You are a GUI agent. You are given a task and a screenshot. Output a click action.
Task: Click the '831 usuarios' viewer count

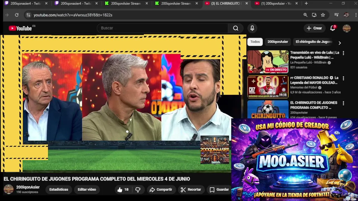(x=298, y=67)
